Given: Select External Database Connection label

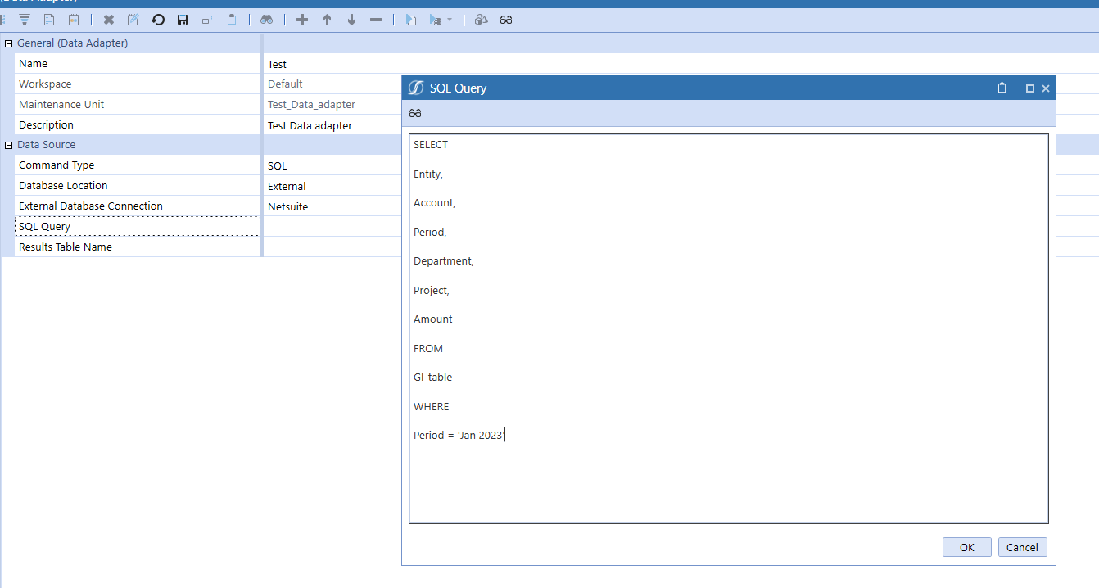Looking at the screenshot, I should coord(91,206).
